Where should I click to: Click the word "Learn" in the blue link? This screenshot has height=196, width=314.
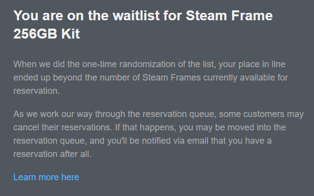(25, 177)
